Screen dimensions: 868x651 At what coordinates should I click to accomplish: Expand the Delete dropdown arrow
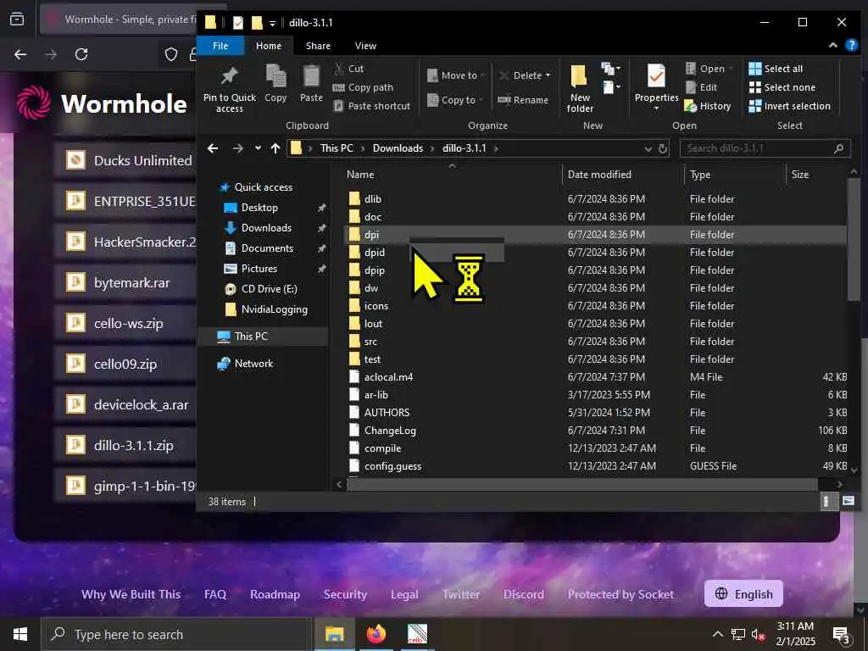coord(548,75)
